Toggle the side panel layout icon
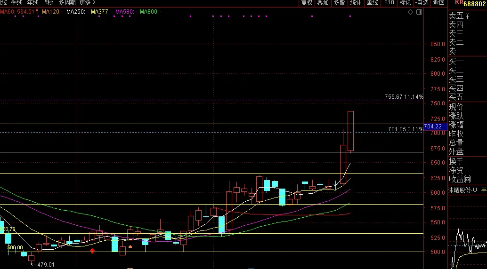The width and height of the screenshot is (487, 269). (419, 12)
